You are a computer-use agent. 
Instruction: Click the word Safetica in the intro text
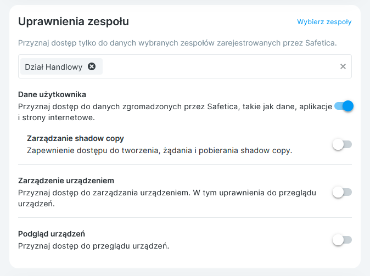pyautogui.click(x=321, y=42)
